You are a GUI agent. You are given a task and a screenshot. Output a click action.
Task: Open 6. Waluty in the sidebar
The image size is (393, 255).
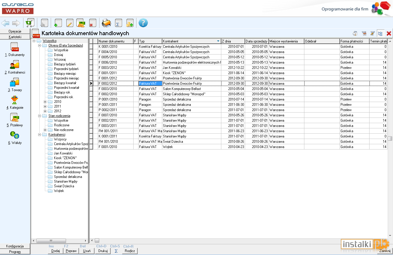point(15,137)
